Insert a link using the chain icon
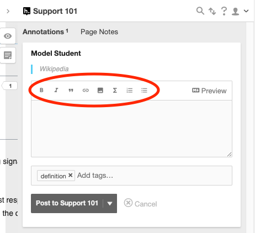The height and width of the screenshot is (233, 255). 86,91
